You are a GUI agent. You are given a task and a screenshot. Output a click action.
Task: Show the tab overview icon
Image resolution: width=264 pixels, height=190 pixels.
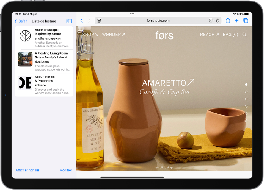[246, 21]
